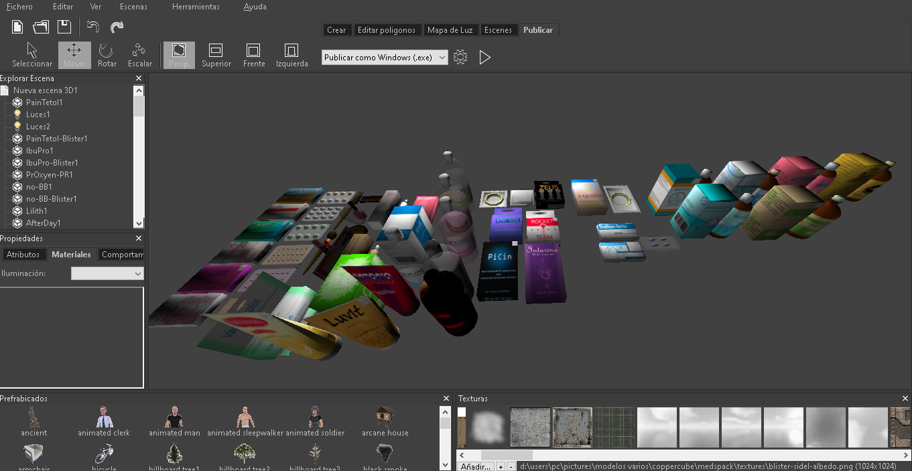This screenshot has height=471, width=912.
Task: Redo the last undone action
Action: 117,27
